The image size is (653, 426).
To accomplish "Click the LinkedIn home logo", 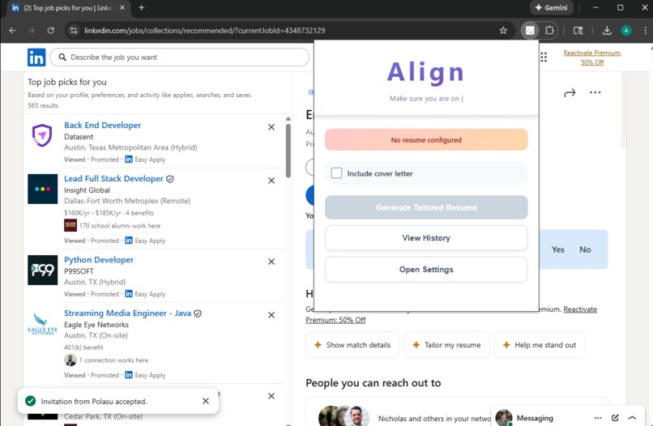I will [x=36, y=57].
